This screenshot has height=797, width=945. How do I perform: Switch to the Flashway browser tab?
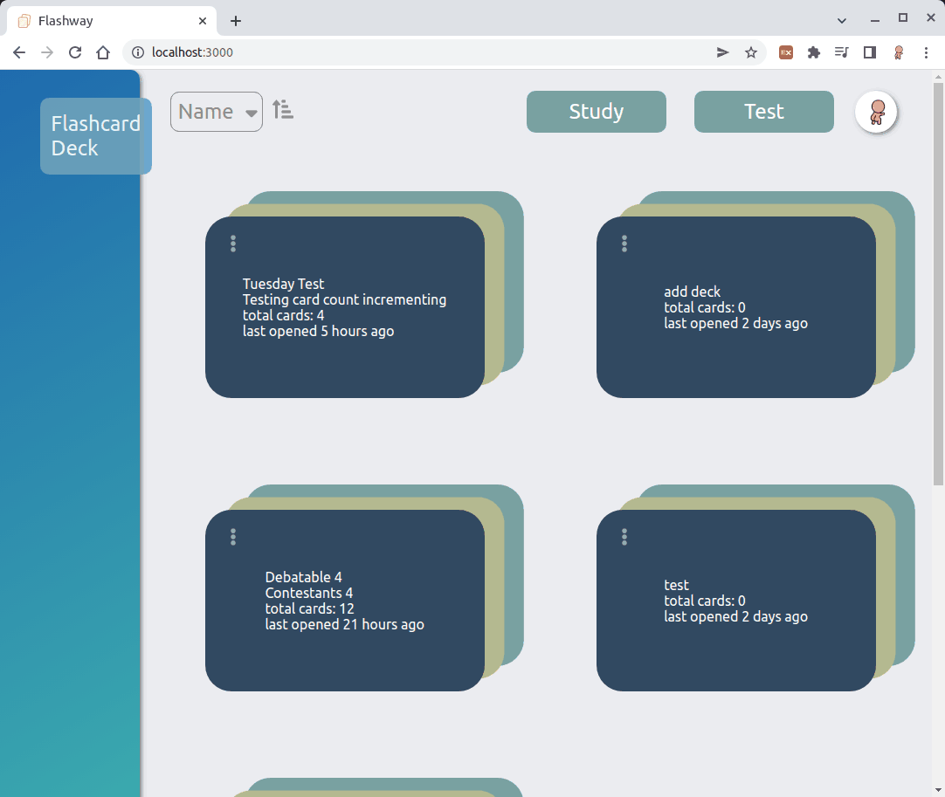[x=112, y=21]
